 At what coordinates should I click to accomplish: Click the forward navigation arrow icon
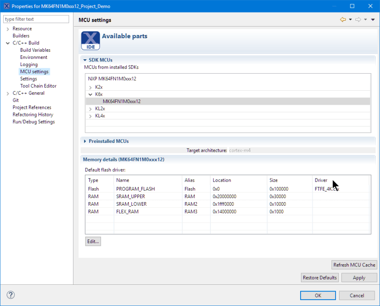click(x=358, y=20)
